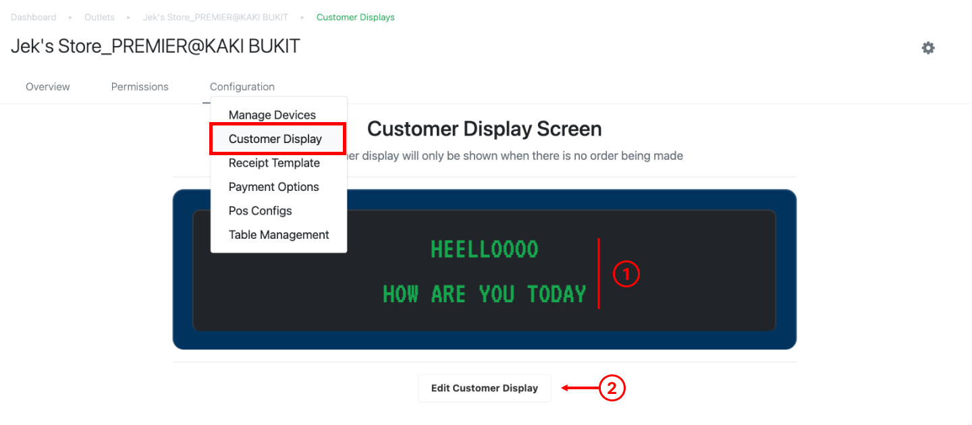Click the circled number 1 marker
Image resolution: width=972 pixels, height=425 pixels.
click(x=626, y=274)
